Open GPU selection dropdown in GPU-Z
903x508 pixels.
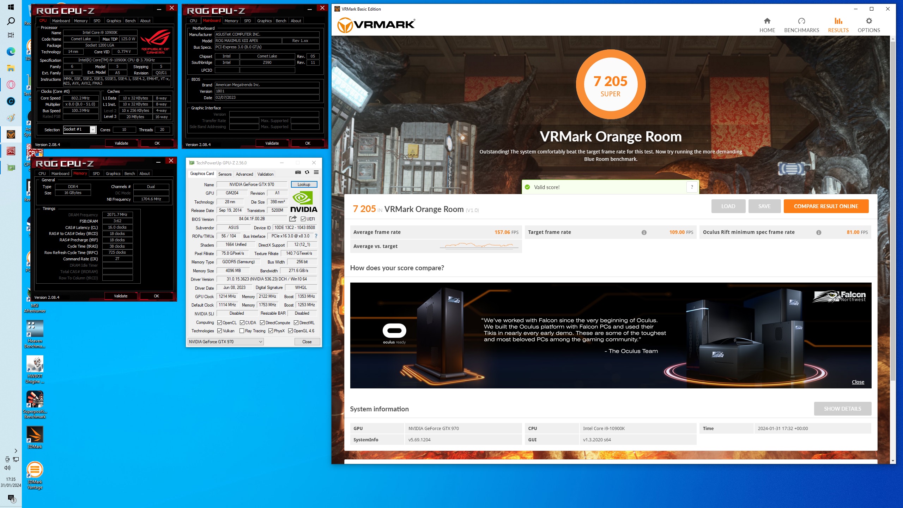(x=225, y=341)
